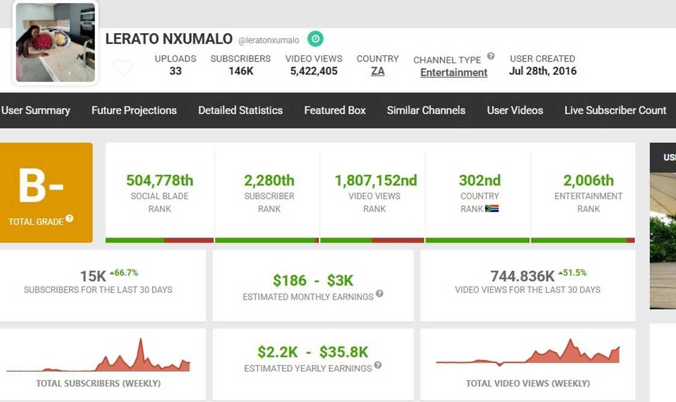The width and height of the screenshot is (676, 402).
Task: Click the Entertainment channel type link
Action: pos(454,72)
